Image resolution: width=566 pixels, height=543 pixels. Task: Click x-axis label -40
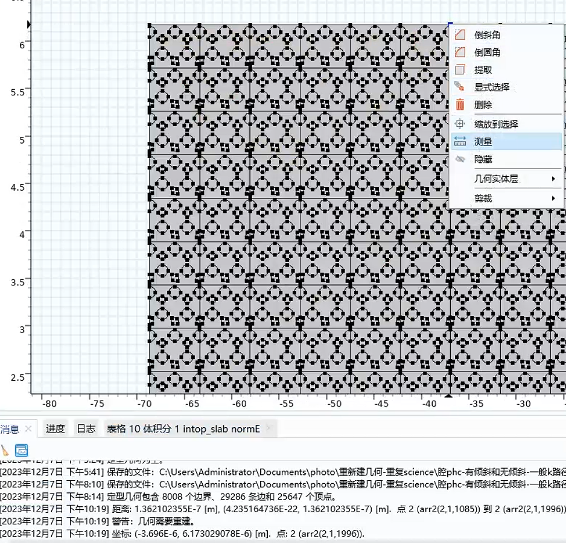(x=429, y=403)
